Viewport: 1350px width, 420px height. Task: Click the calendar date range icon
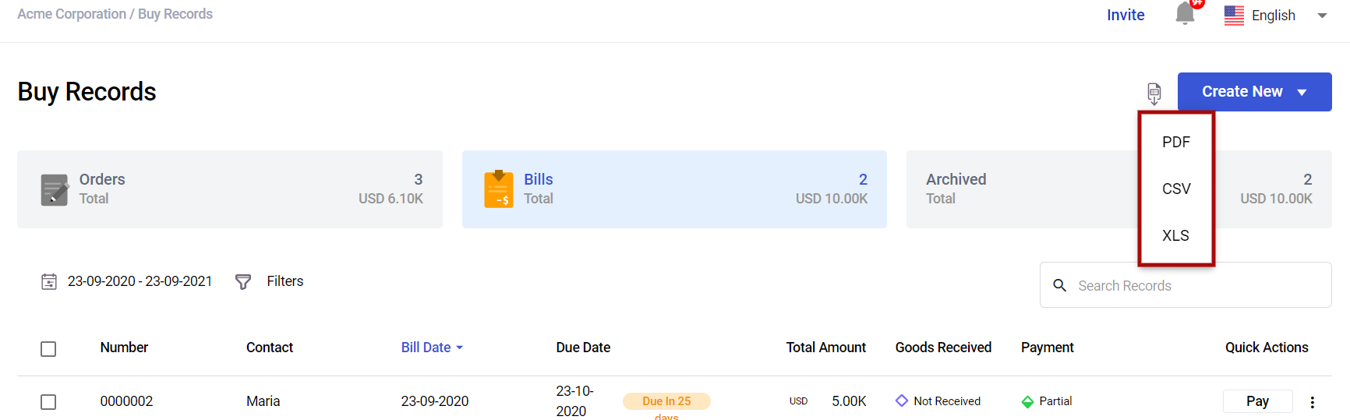[49, 281]
